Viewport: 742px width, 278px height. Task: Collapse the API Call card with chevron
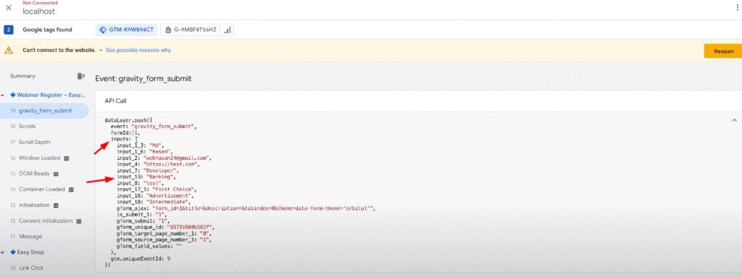(734, 120)
